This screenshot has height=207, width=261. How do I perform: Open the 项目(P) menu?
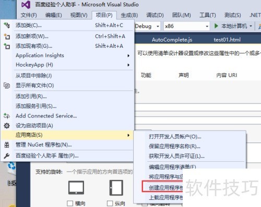tap(104, 15)
